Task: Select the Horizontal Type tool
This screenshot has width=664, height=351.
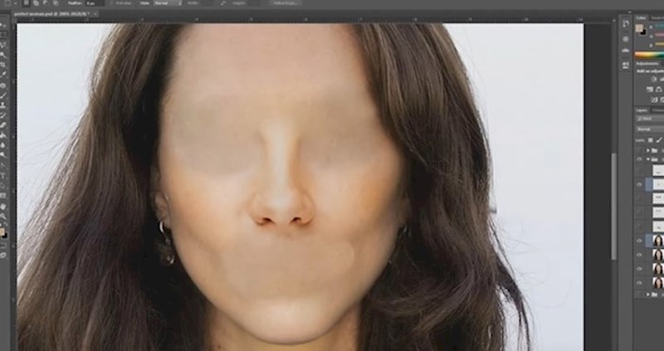Action: click(3, 175)
